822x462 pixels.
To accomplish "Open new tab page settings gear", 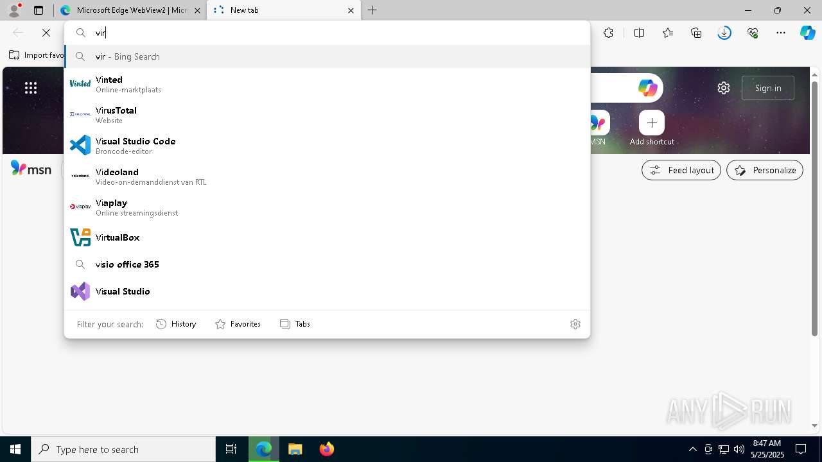I will pos(724,88).
